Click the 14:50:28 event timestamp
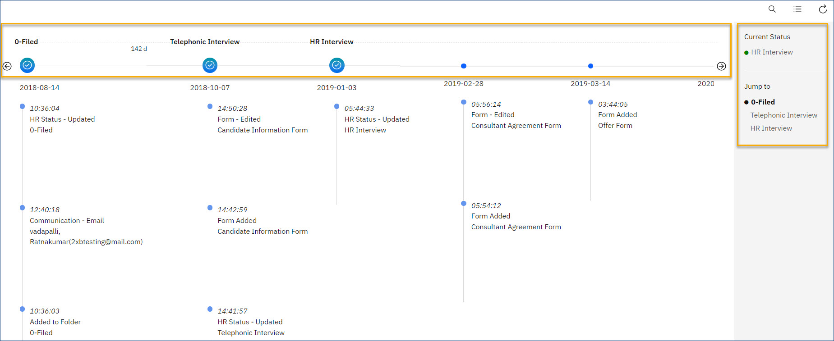Screen dimensions: 834x341 [x=232, y=109]
